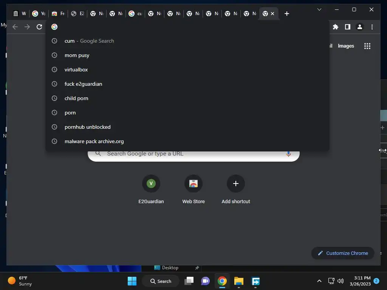Image resolution: width=387 pixels, height=290 pixels.
Task: Launch the Chat app from taskbar
Action: tap(205, 281)
